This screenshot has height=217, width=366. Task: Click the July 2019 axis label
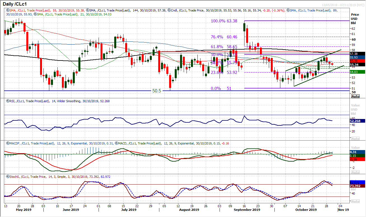[x=128, y=209]
